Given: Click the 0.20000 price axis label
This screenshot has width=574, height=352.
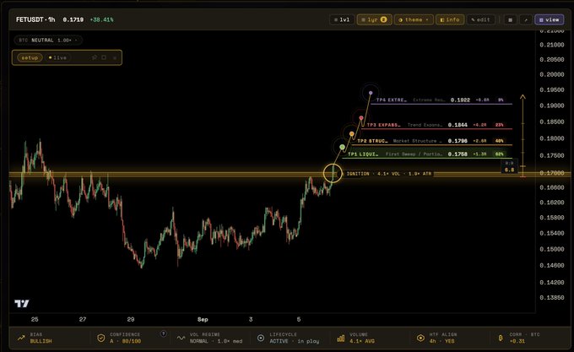Looking at the screenshot, I should click(552, 74).
